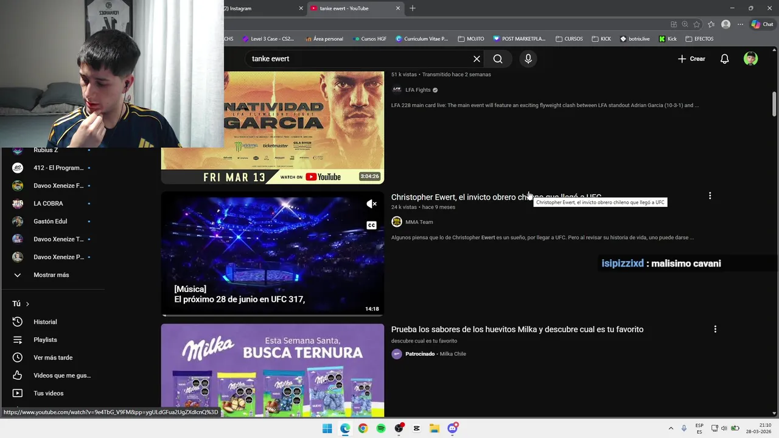Open Tus videos in sidebar
This screenshot has height=438, width=779.
48,393
